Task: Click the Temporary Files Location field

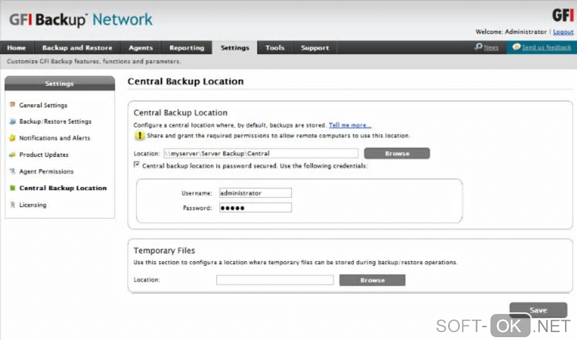Action: [275, 280]
